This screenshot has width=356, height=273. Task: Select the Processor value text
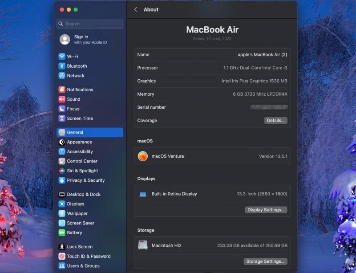pyautogui.click(x=255, y=68)
